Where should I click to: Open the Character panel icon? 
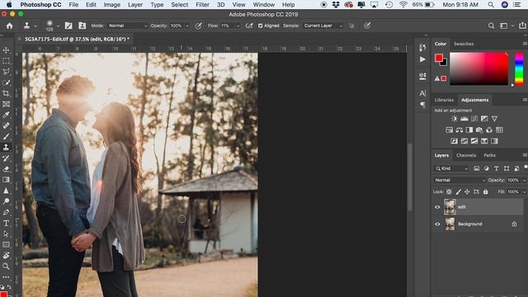point(422,93)
